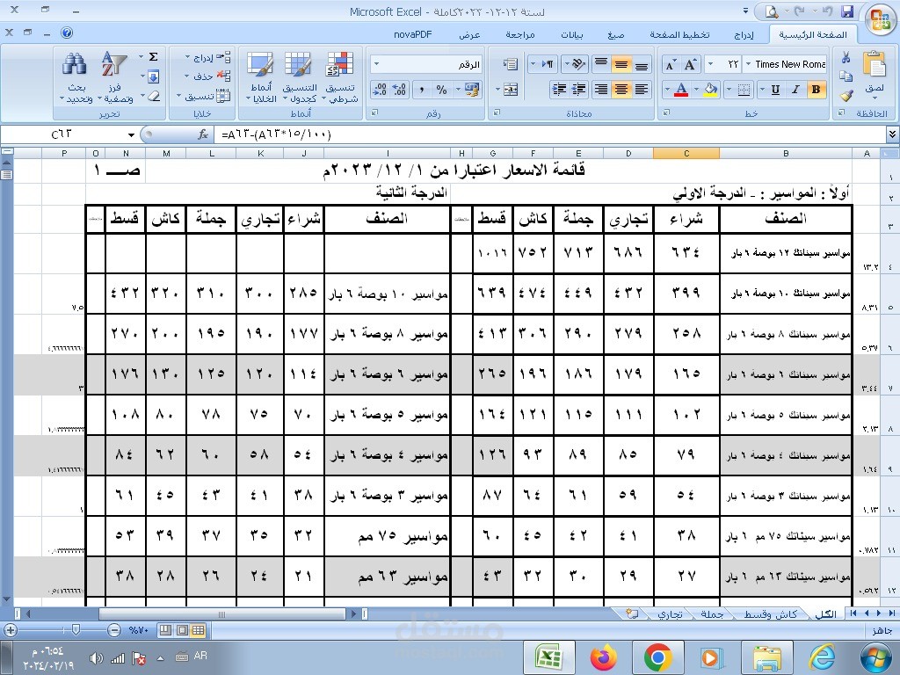Open the font size dropdown

coord(711,64)
